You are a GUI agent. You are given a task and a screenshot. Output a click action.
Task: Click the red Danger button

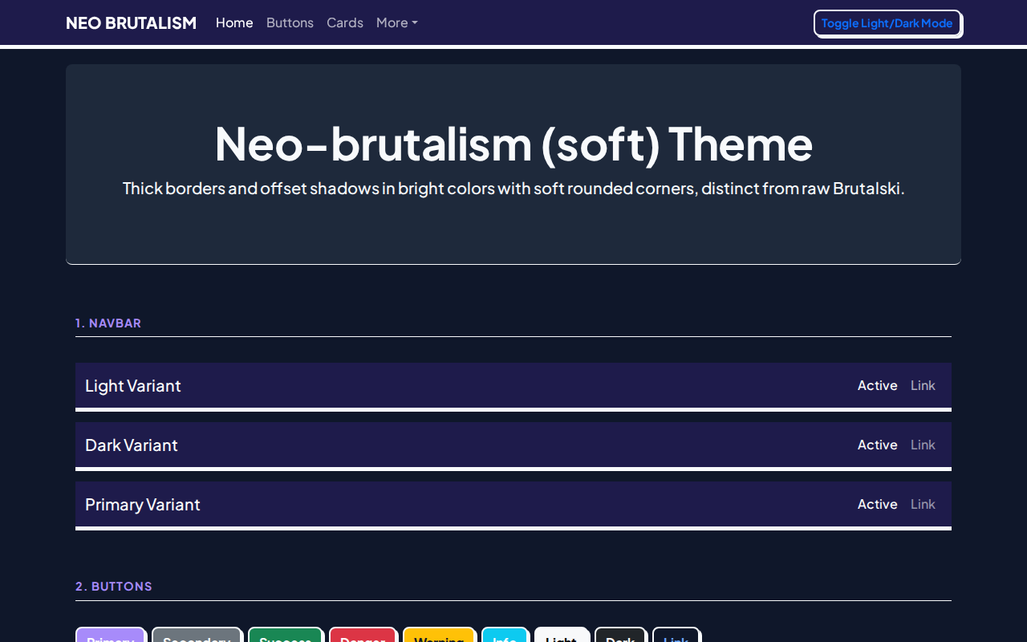tap(363, 635)
